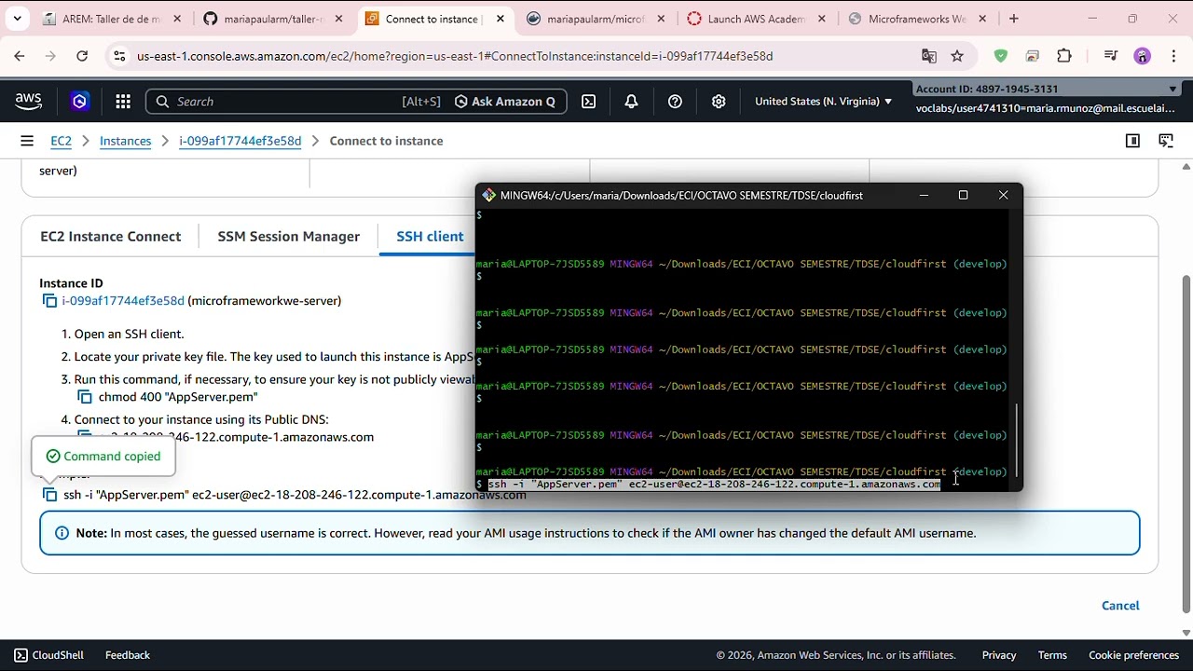Open a new browser tab
This screenshot has width=1193, height=671.
point(1014,19)
